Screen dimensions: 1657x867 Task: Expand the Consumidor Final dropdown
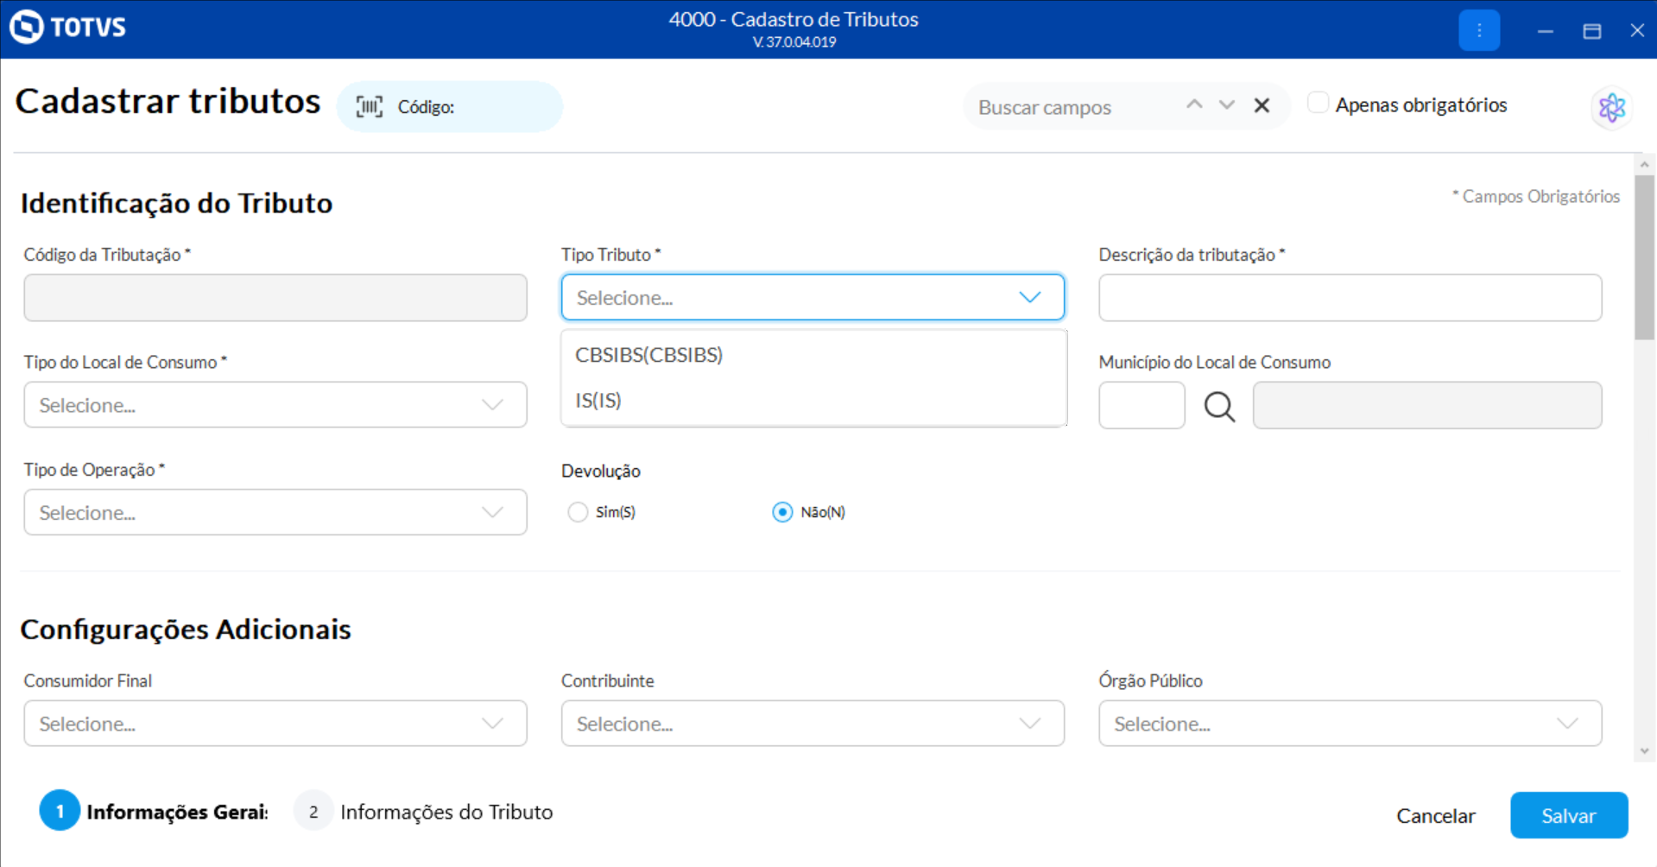275,724
